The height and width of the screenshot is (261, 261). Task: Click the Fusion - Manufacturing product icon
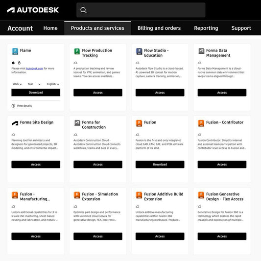(x=15, y=195)
